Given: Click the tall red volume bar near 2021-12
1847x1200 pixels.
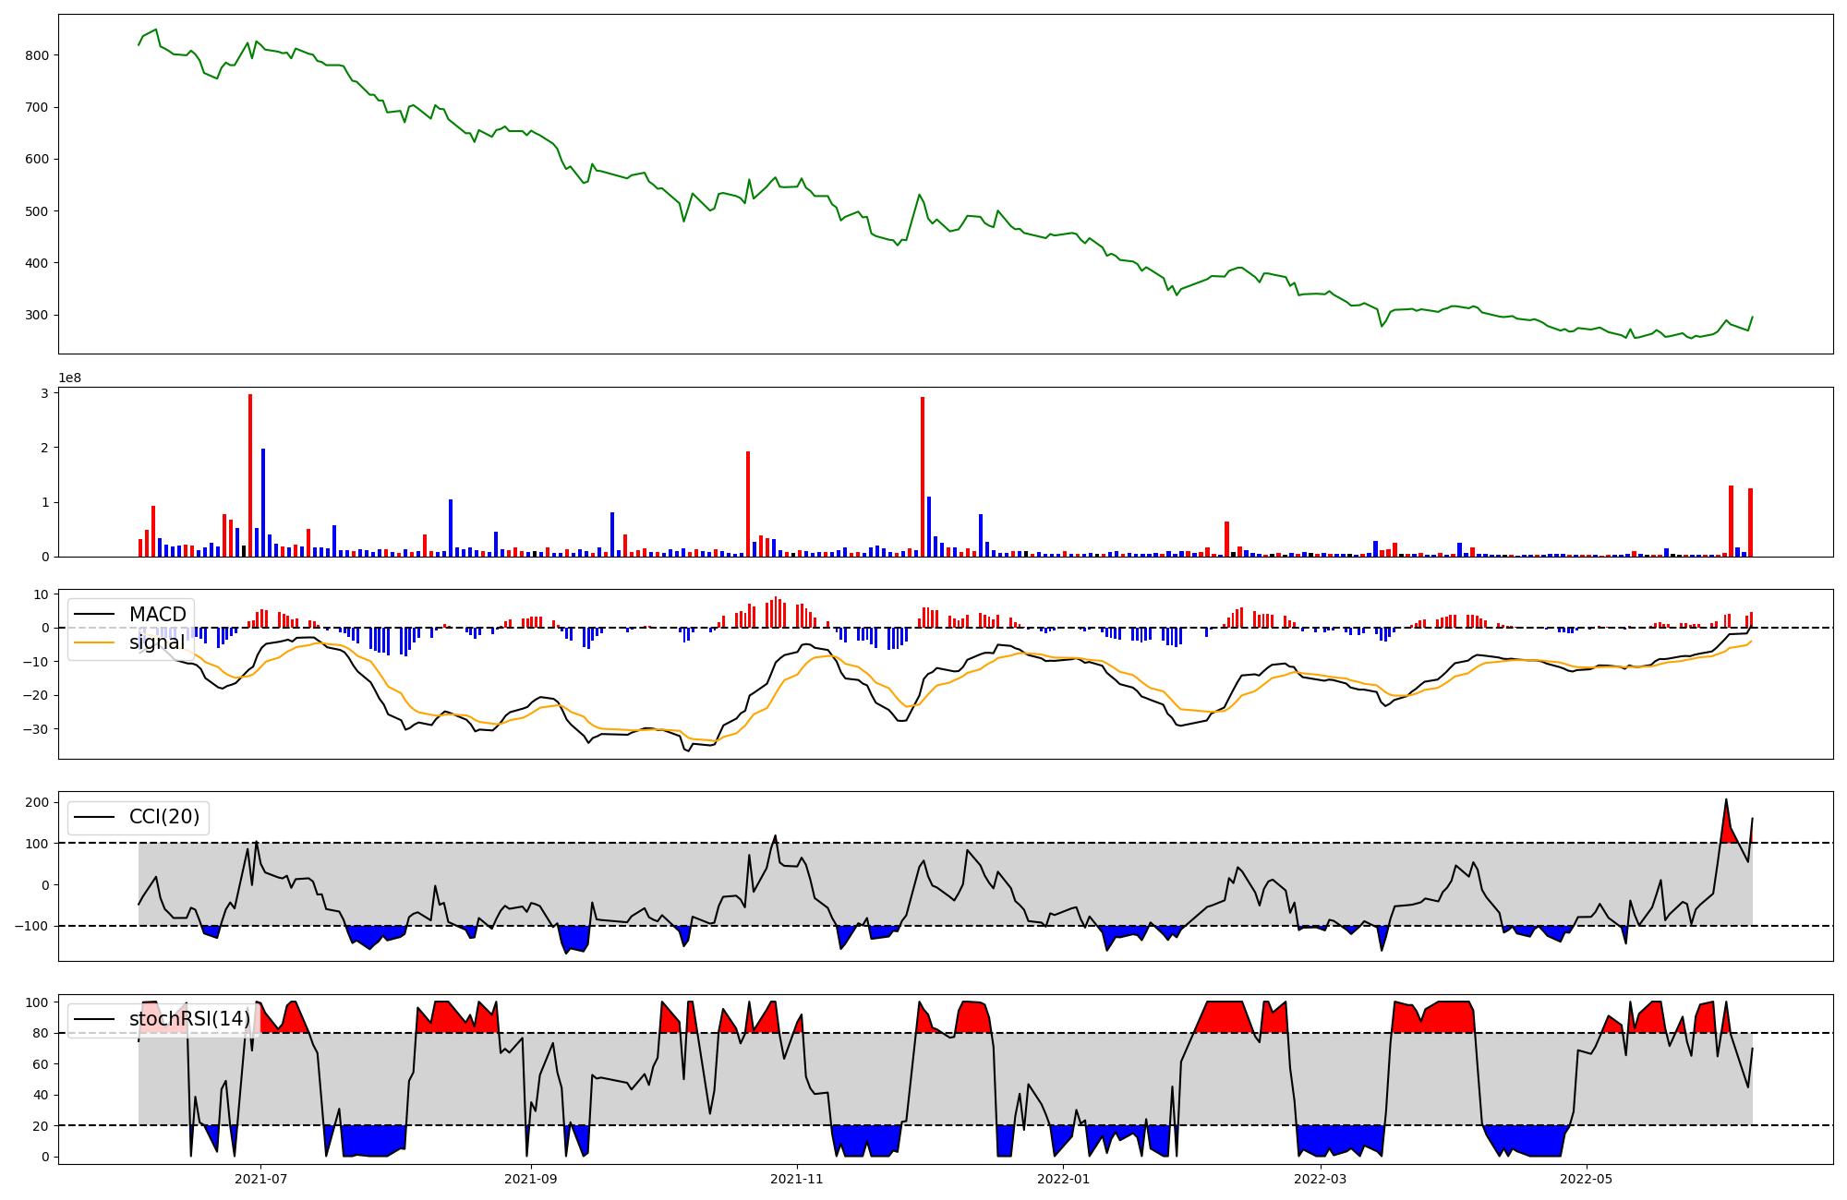Looking at the screenshot, I should [923, 475].
